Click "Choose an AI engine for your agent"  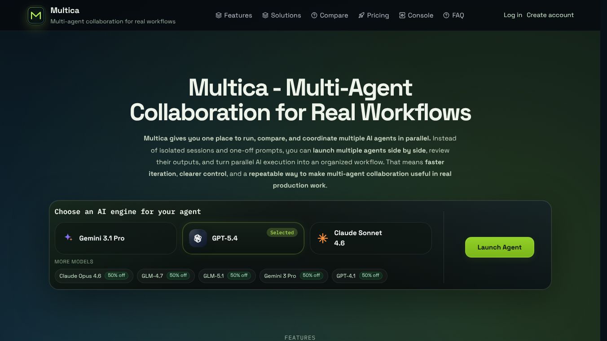point(128,212)
